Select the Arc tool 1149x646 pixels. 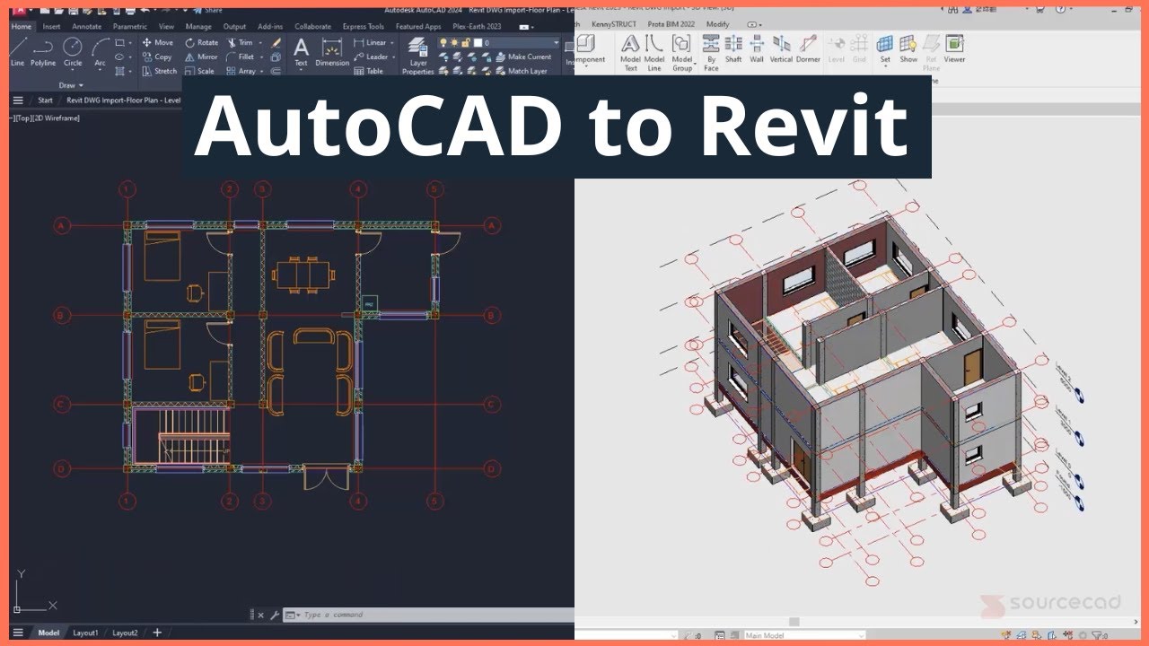click(x=100, y=53)
